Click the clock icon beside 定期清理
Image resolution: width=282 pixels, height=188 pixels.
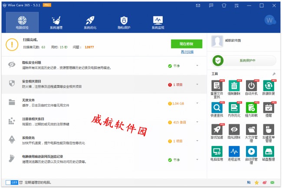21,182
